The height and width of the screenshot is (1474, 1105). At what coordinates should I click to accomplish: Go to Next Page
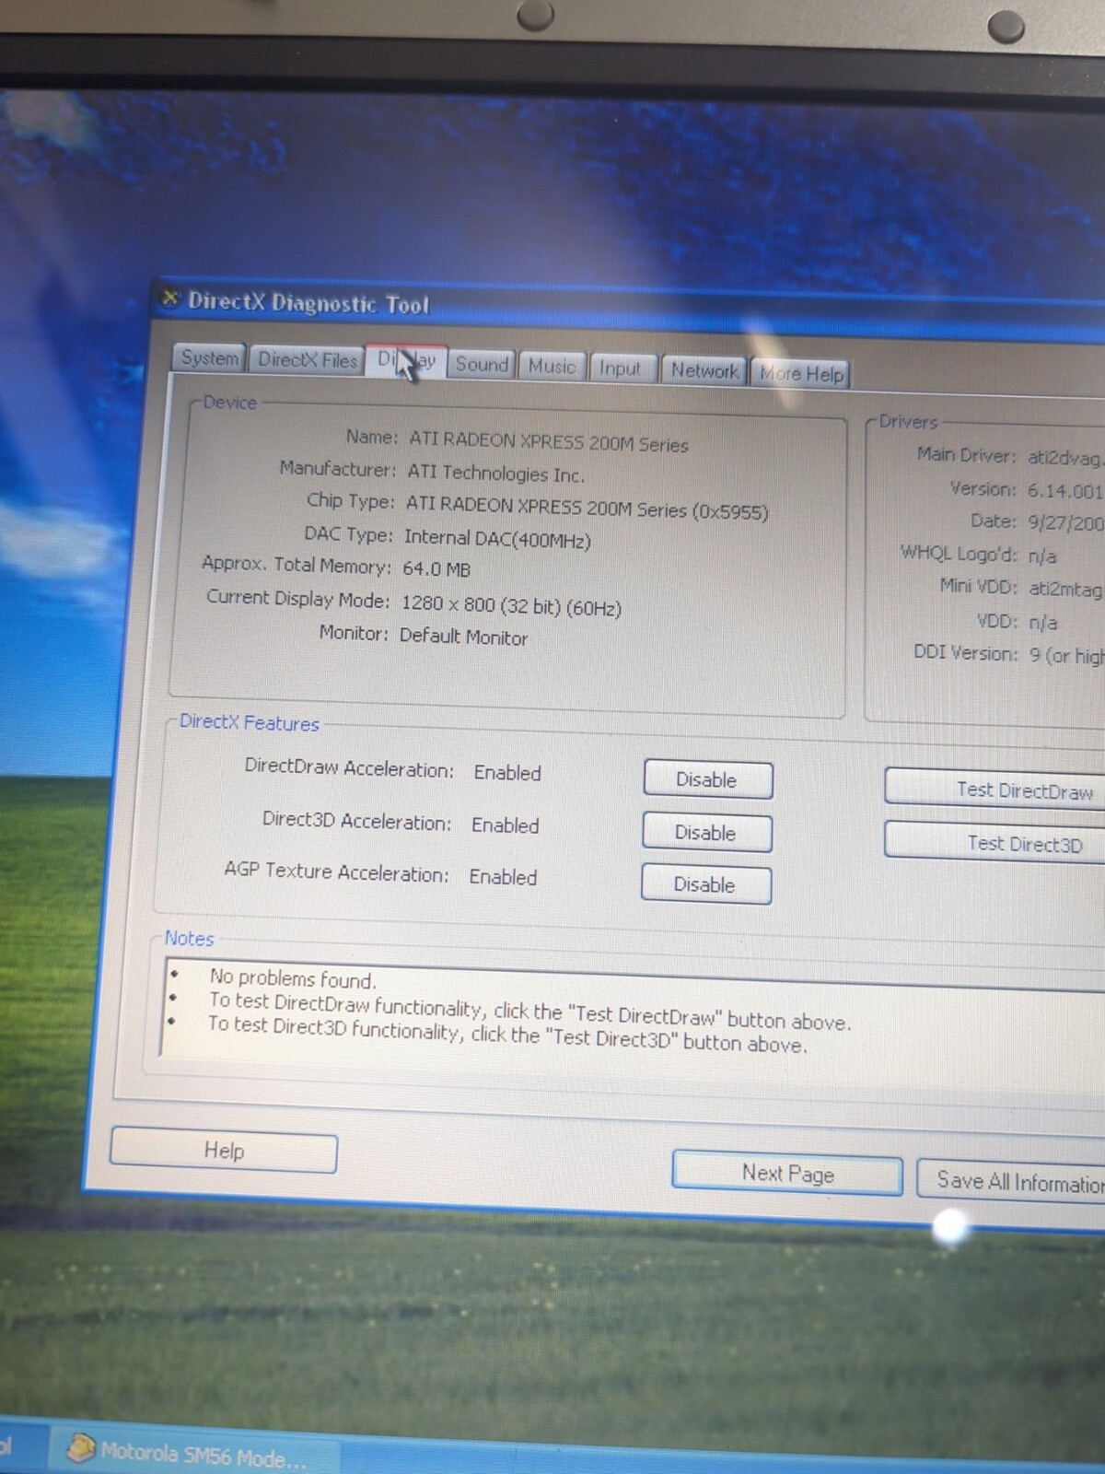point(787,1173)
